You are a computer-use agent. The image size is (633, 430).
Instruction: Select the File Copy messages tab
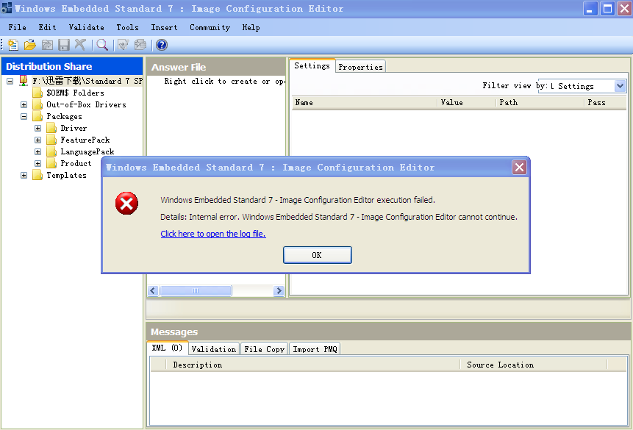tap(264, 349)
